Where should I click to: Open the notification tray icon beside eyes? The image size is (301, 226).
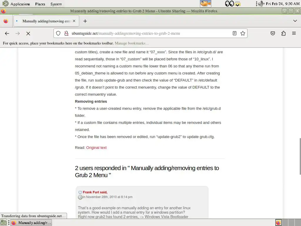pos(238,4)
